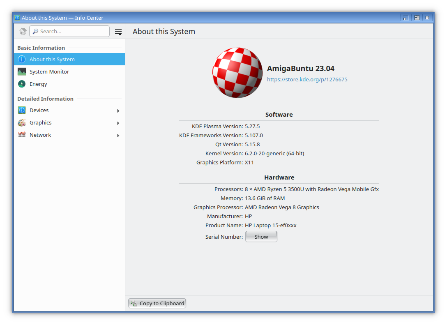Copy system info to clipboard
Image resolution: width=447 pixels, height=325 pixels.
click(157, 303)
